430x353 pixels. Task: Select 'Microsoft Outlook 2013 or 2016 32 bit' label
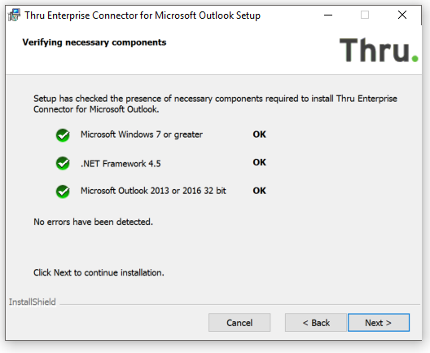(x=153, y=191)
